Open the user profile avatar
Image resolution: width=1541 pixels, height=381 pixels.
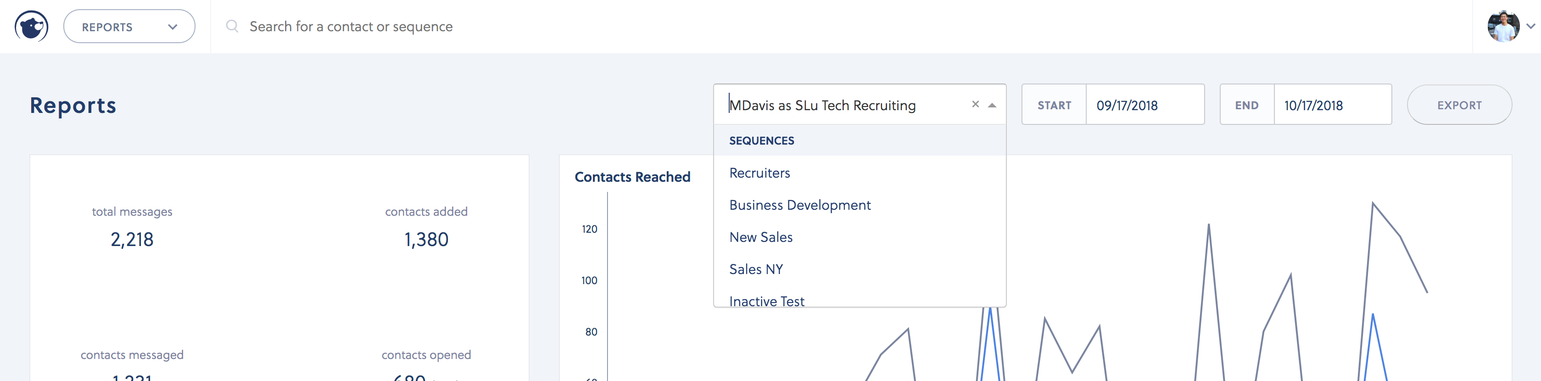click(x=1503, y=26)
